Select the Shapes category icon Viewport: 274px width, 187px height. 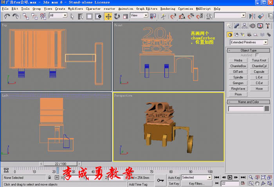(236, 34)
